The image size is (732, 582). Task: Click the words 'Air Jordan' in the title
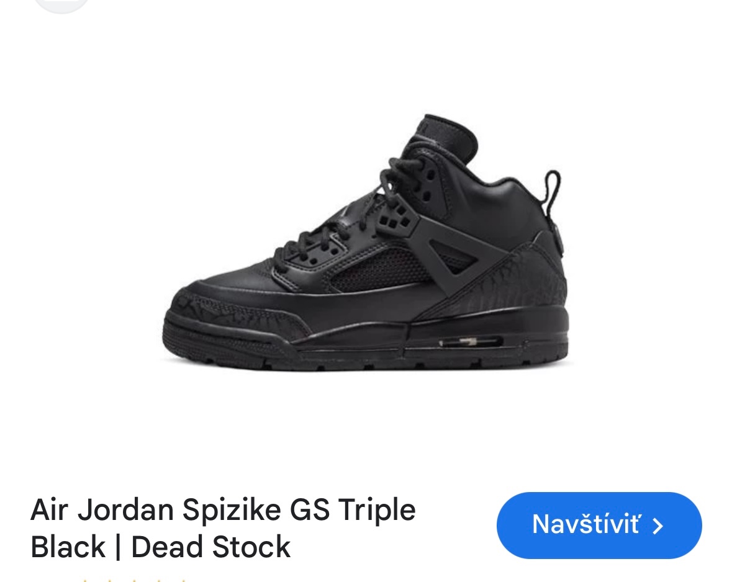click(x=102, y=510)
